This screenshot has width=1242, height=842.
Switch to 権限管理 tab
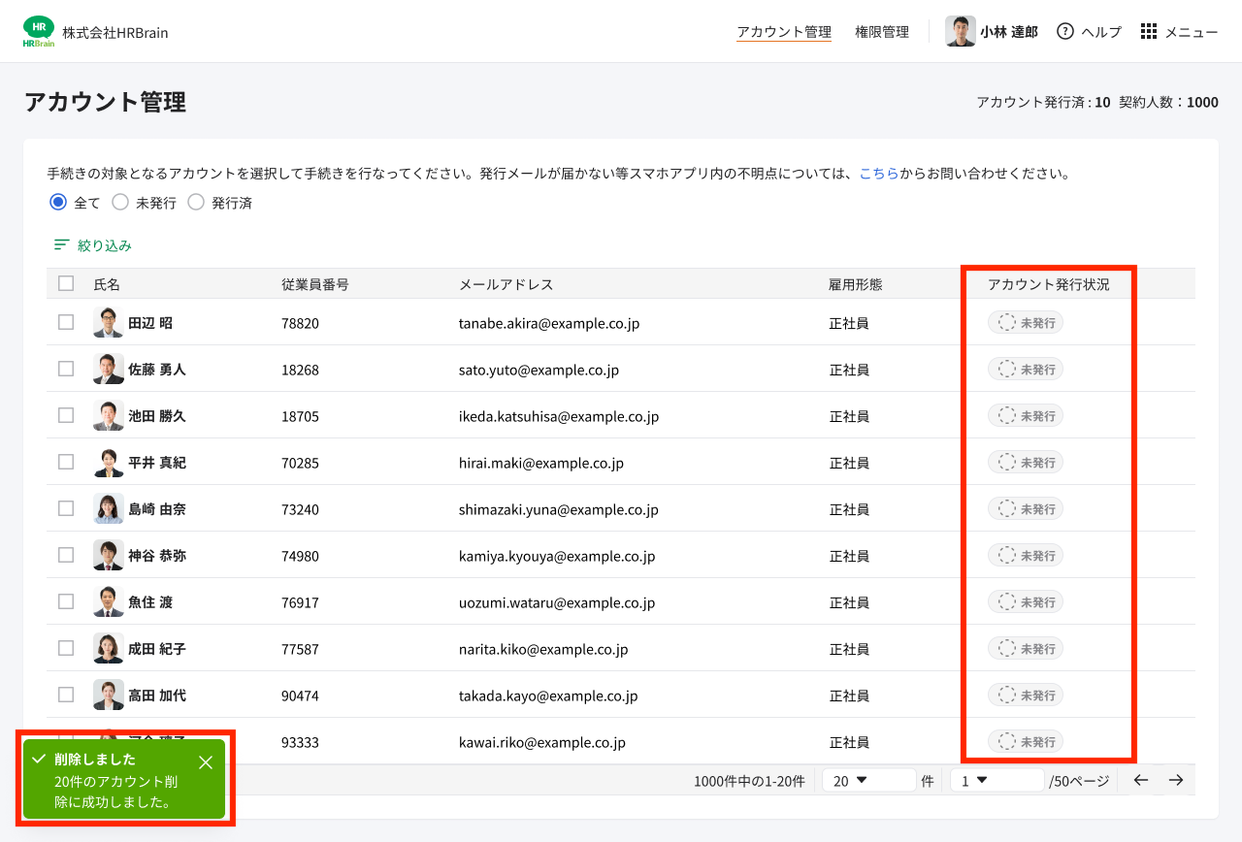[x=881, y=32]
